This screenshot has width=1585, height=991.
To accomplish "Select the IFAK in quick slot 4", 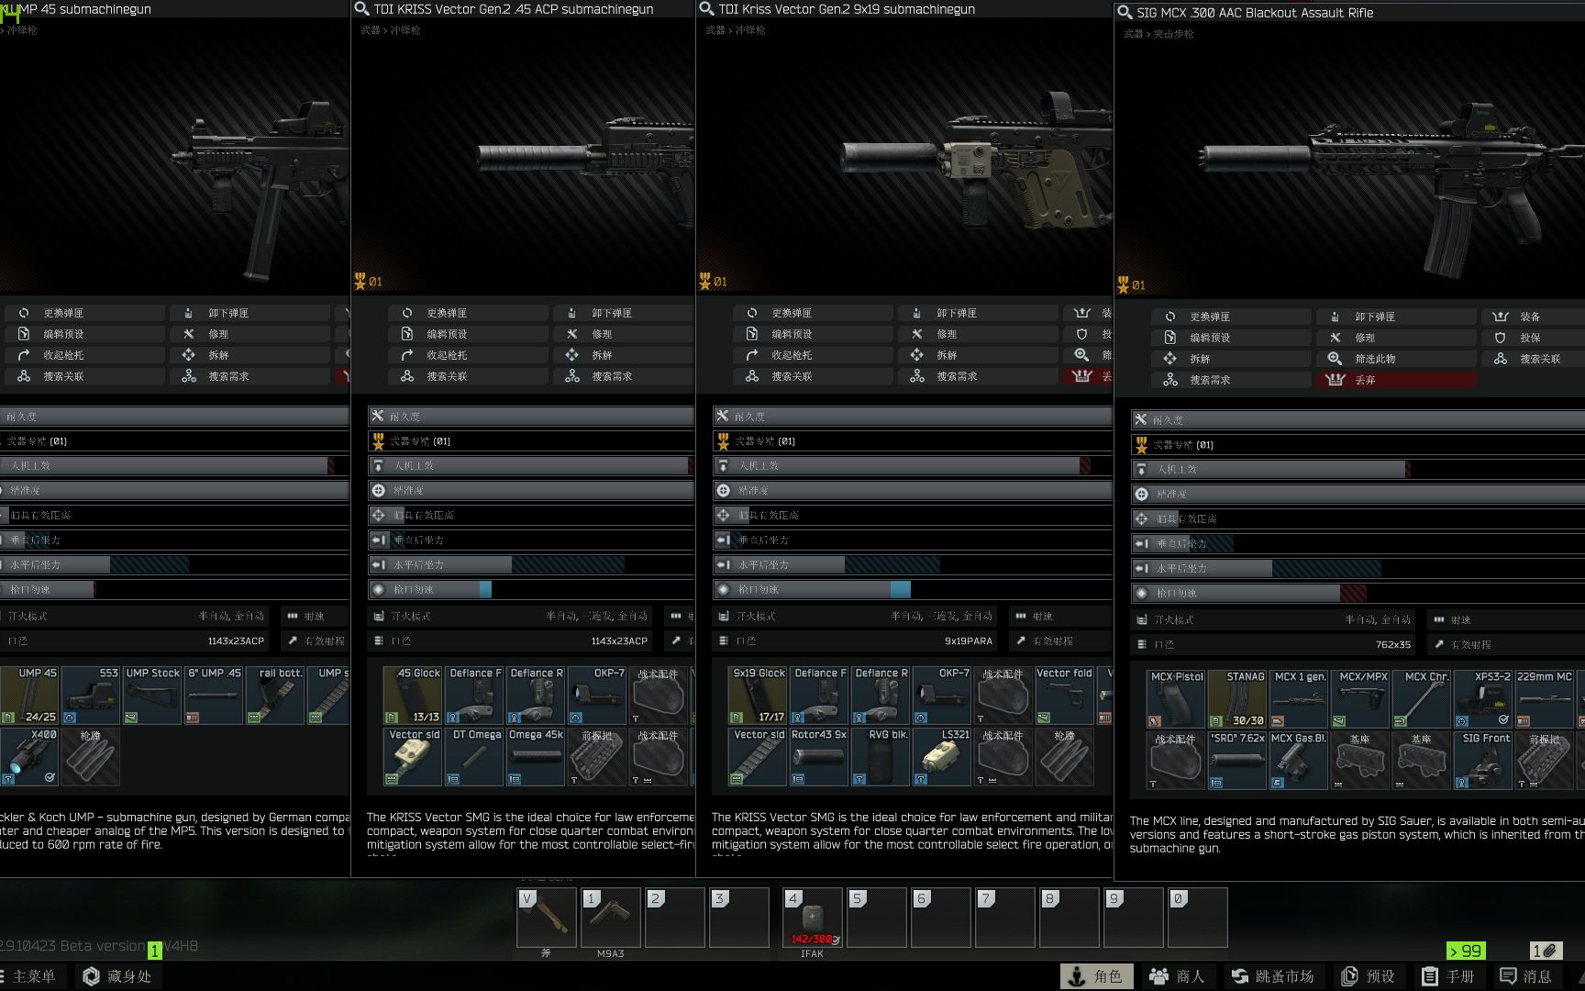I will tap(813, 918).
